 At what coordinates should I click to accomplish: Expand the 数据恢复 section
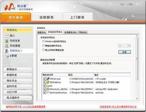pyautogui.click(x=18, y=75)
